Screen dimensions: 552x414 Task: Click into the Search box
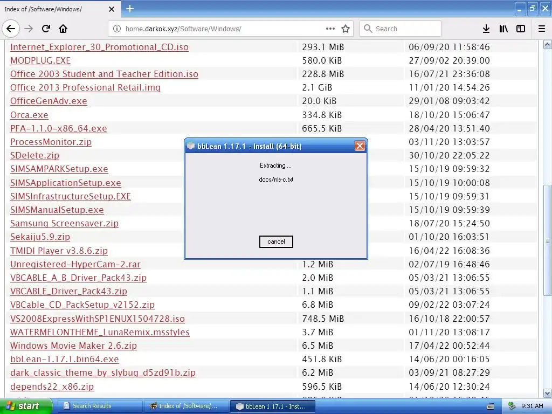click(401, 29)
